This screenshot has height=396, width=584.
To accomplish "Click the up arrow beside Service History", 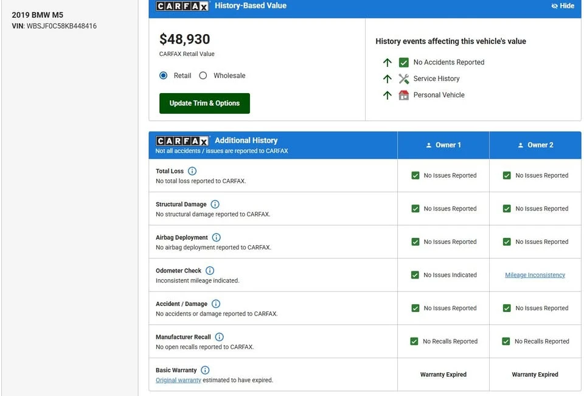I will point(388,78).
